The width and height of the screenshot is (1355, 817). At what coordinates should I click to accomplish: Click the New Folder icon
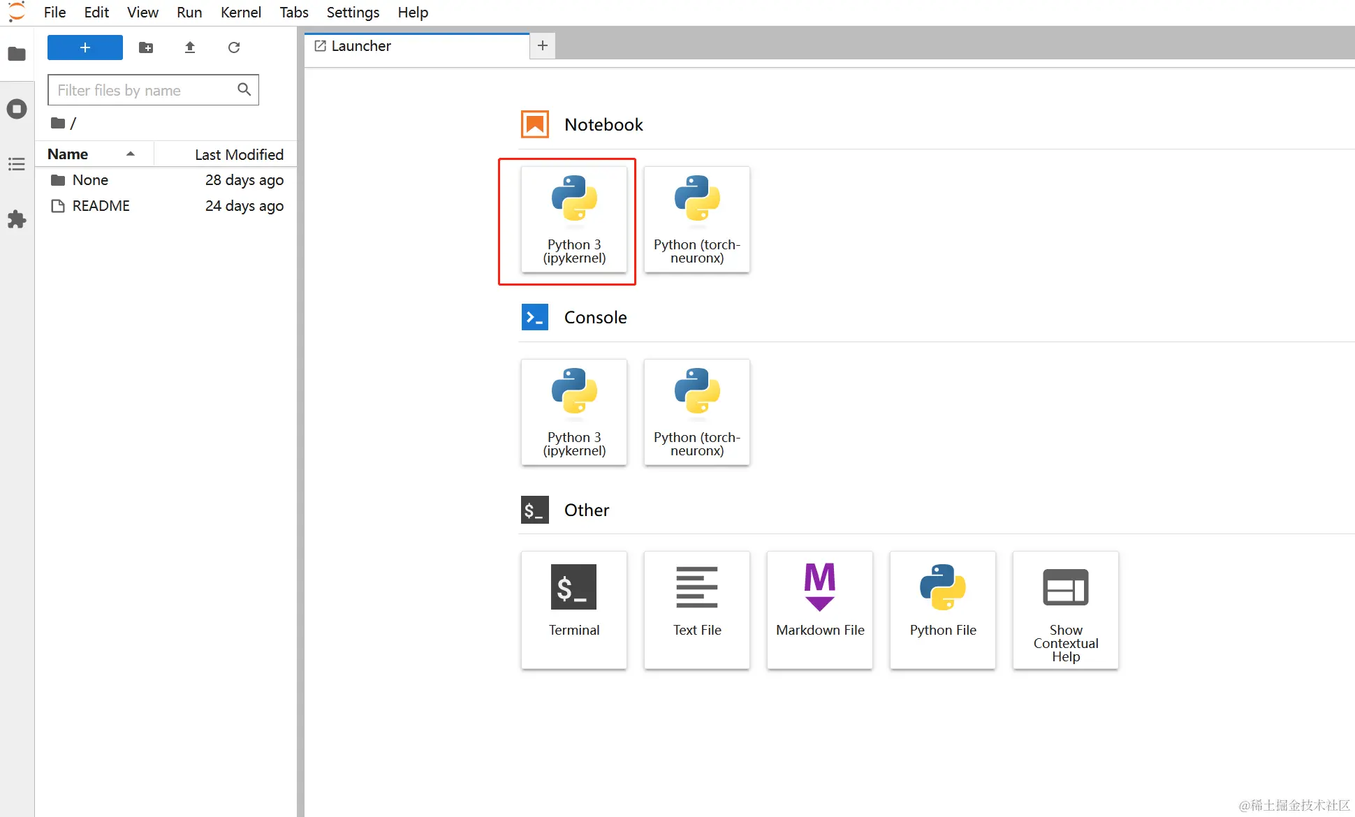146,47
